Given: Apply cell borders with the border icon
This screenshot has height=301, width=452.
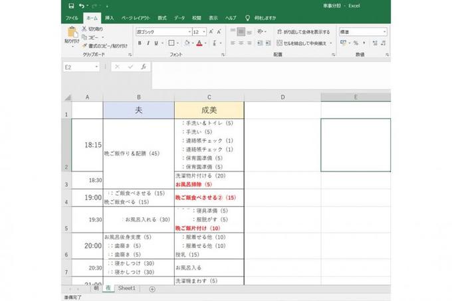Looking at the screenshot, I should coord(171,43).
